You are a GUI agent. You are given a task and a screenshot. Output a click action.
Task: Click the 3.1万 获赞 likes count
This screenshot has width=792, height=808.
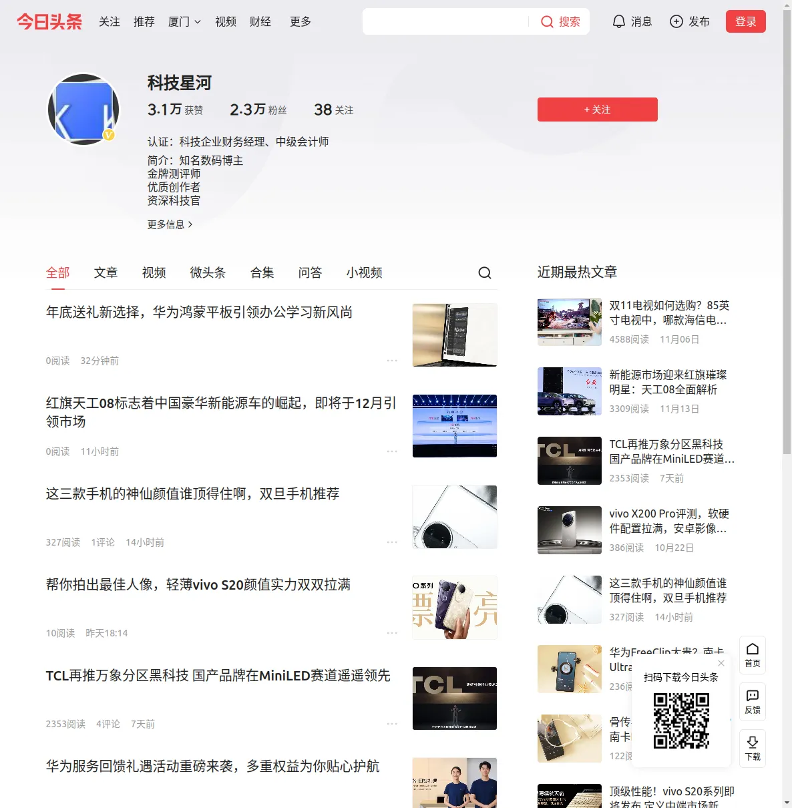[x=175, y=110]
